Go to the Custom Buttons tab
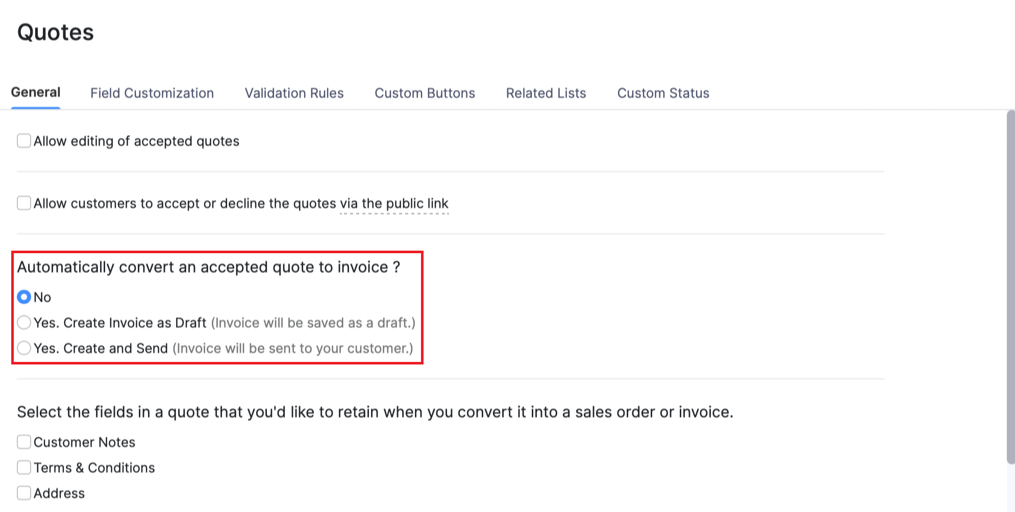1015x512 pixels. coord(425,93)
